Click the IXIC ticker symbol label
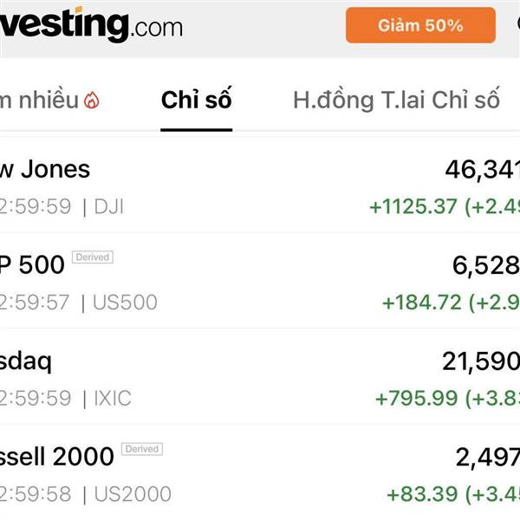Viewport: 520px width, 520px height. pyautogui.click(x=113, y=399)
